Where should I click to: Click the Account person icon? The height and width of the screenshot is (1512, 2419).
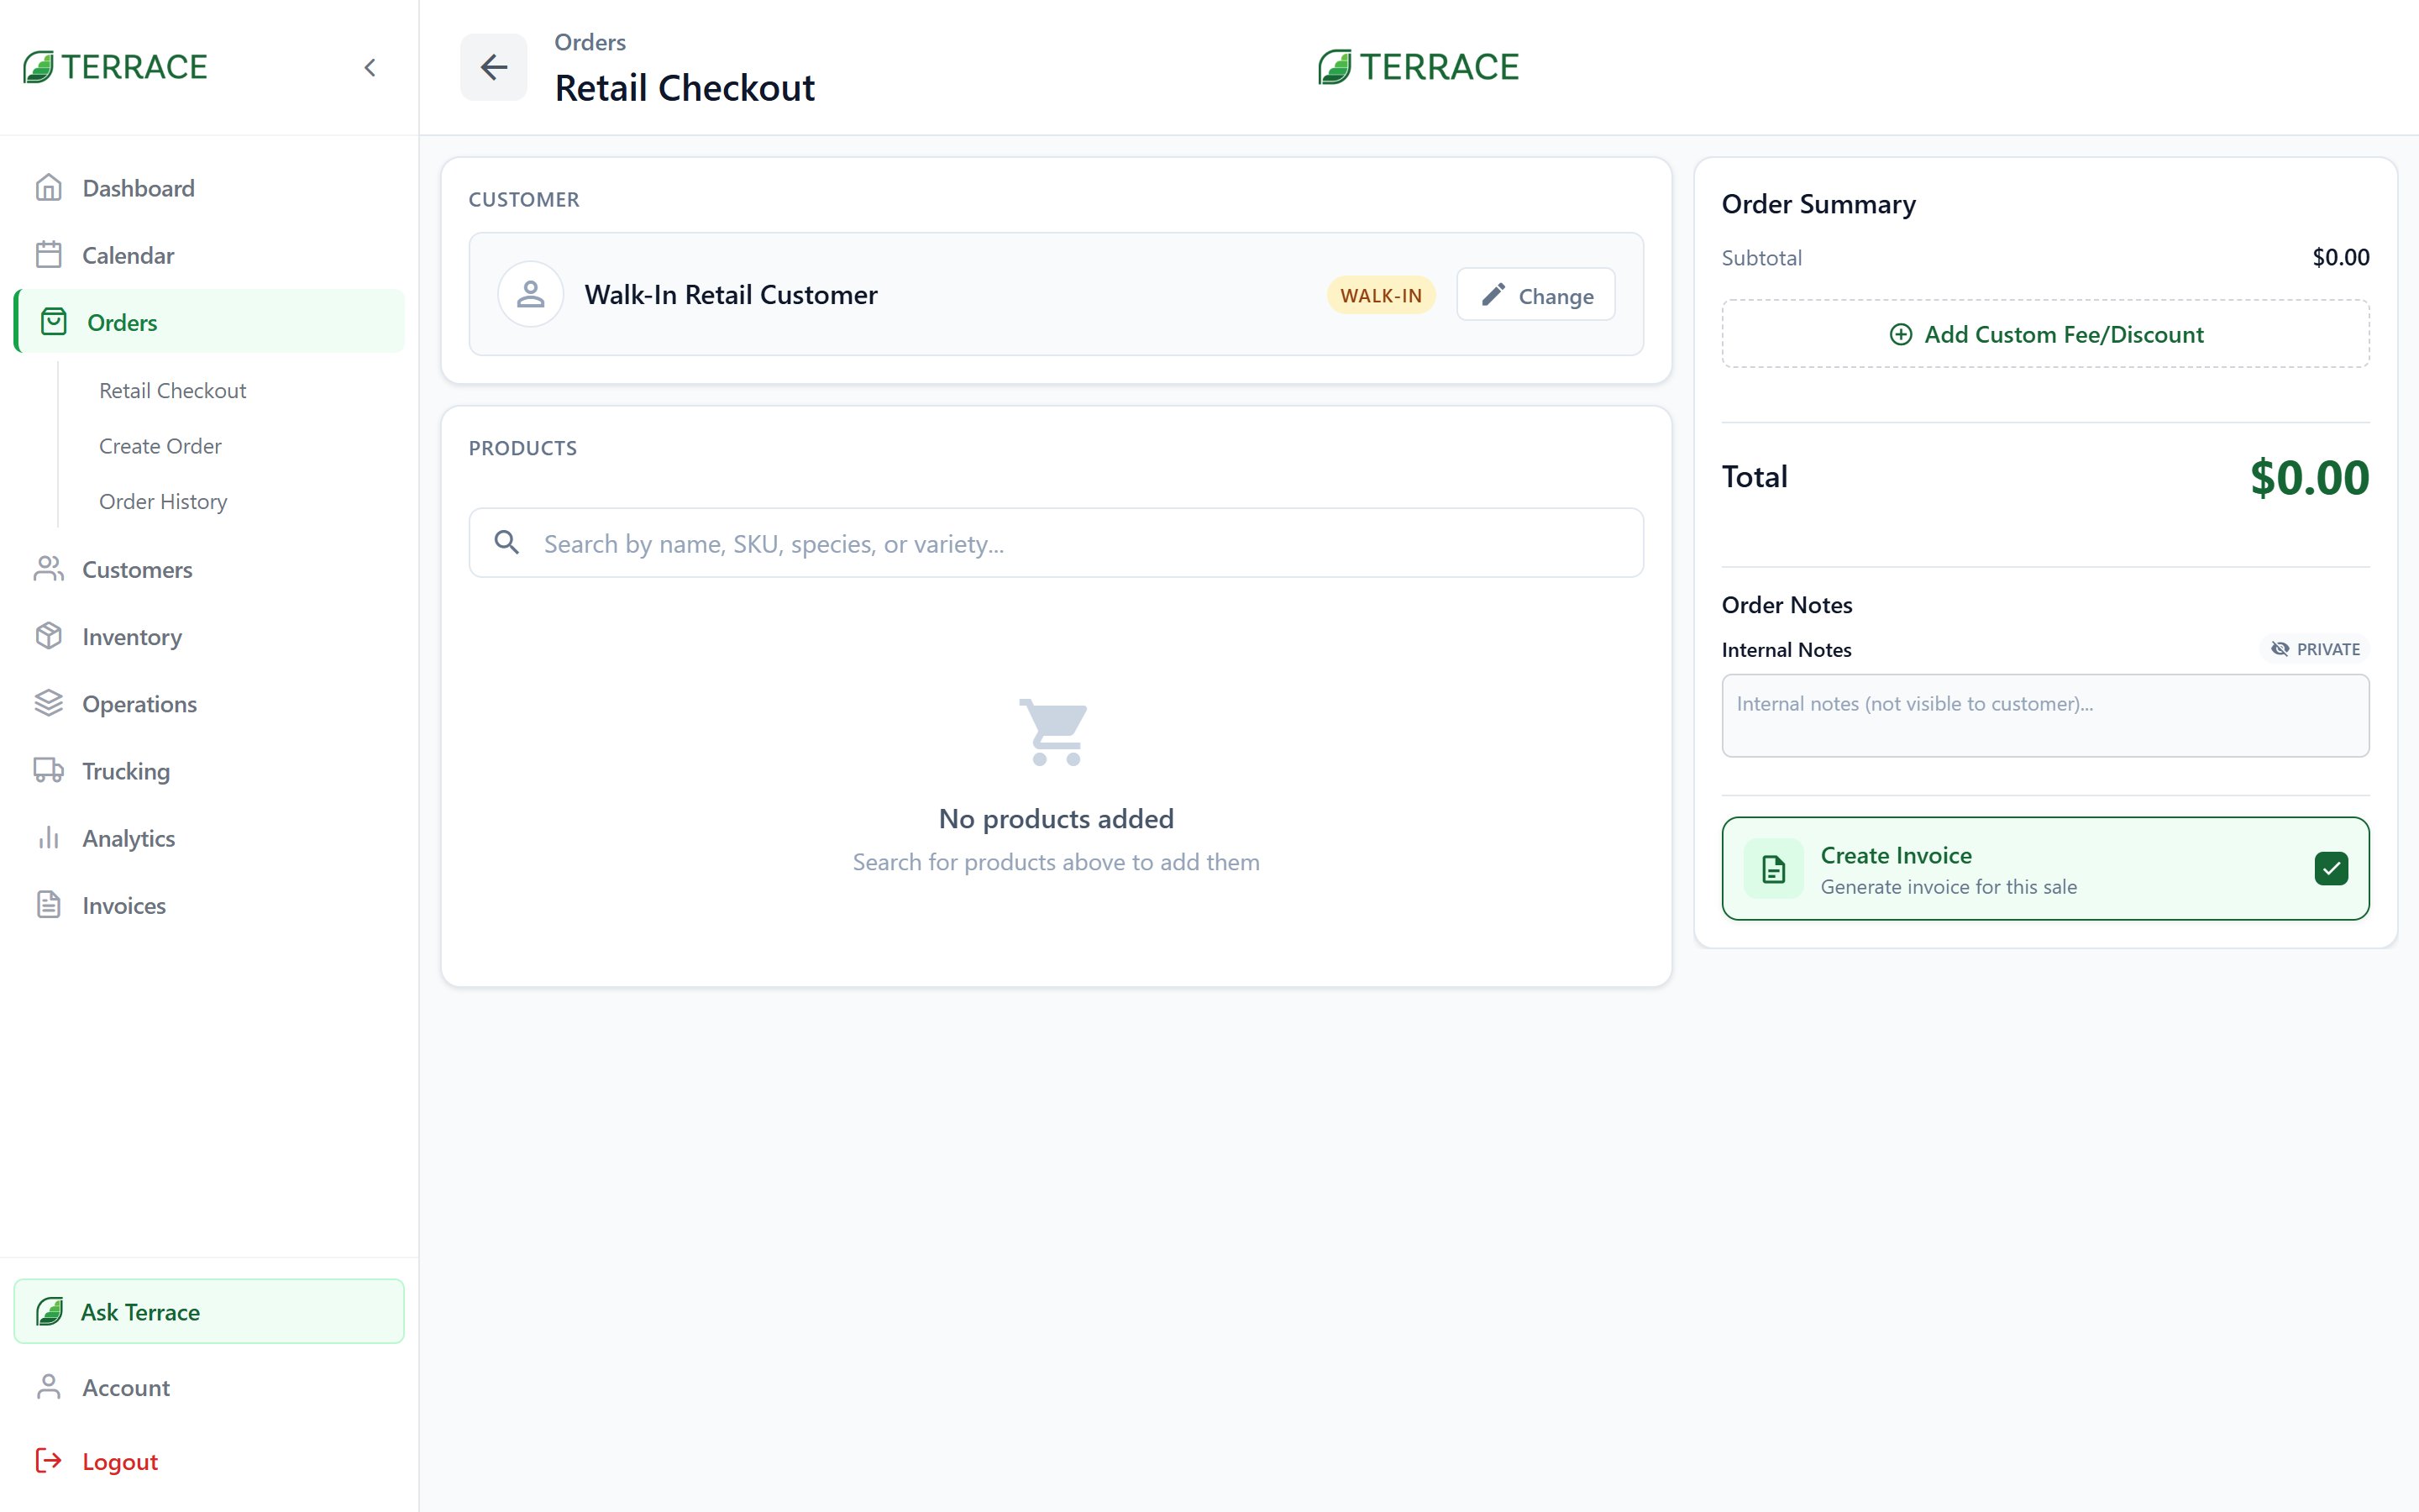[49, 1387]
